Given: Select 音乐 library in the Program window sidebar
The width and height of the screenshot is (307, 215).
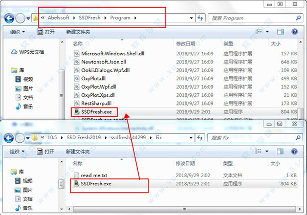Looking at the screenshot, I should [27, 106].
